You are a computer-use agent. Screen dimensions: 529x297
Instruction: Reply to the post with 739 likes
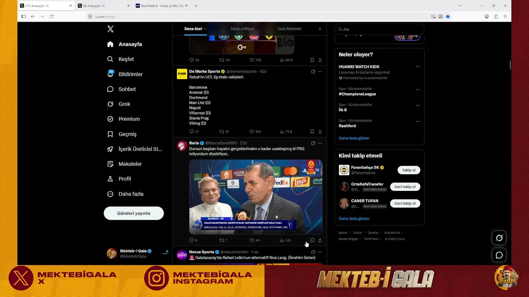coord(194,60)
